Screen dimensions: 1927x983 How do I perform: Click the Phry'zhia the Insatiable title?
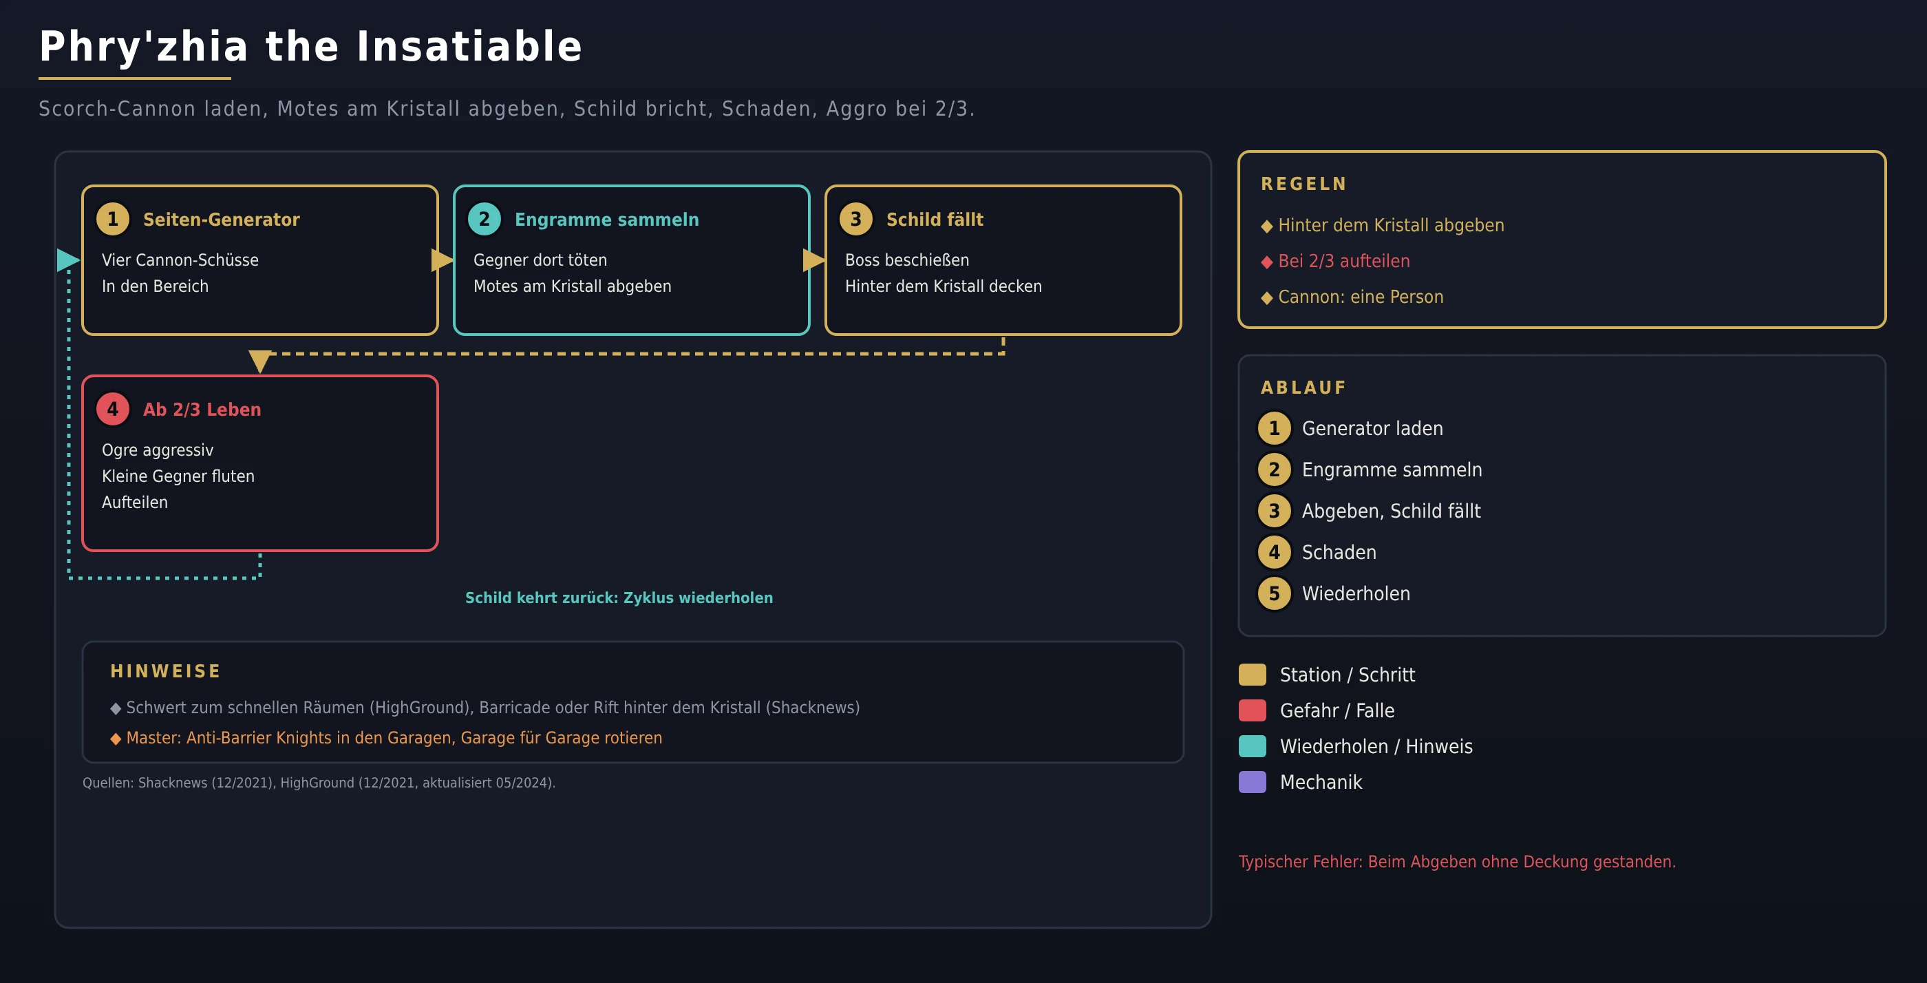pyautogui.click(x=310, y=46)
